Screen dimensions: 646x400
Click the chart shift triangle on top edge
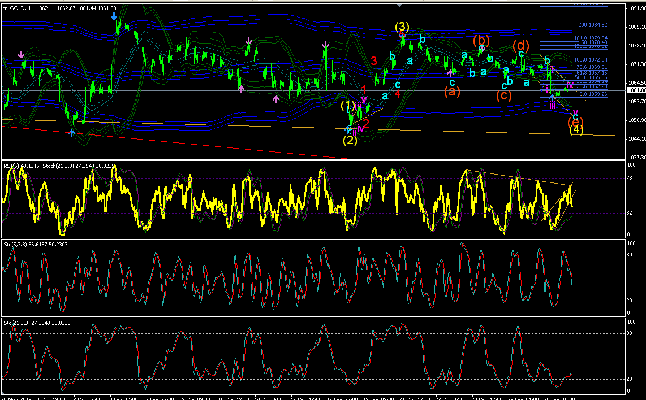[399, 5]
